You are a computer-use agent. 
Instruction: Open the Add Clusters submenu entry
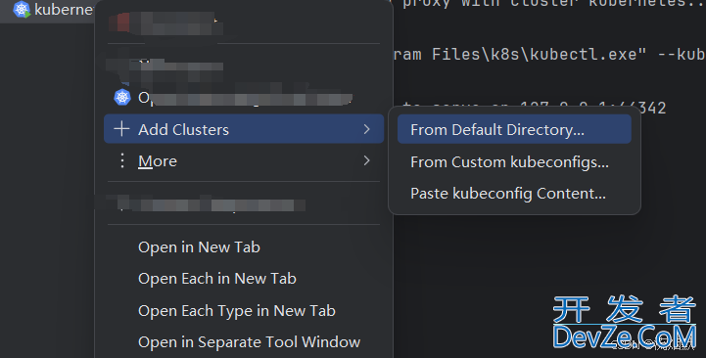[x=244, y=129]
